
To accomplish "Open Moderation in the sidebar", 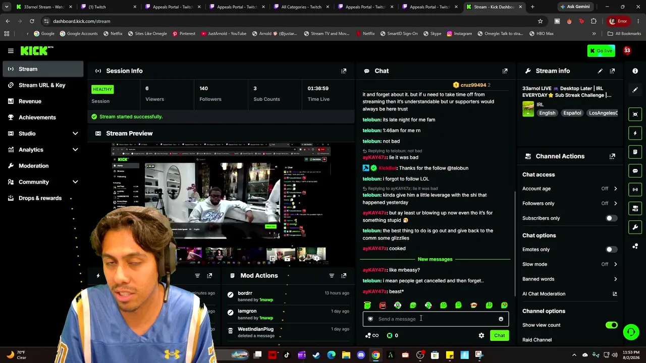I will 43,166.
